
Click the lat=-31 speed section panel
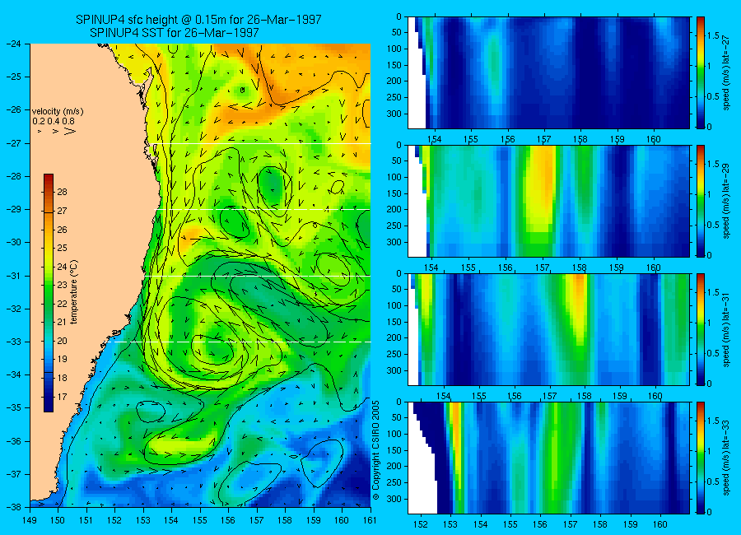[x=548, y=329]
